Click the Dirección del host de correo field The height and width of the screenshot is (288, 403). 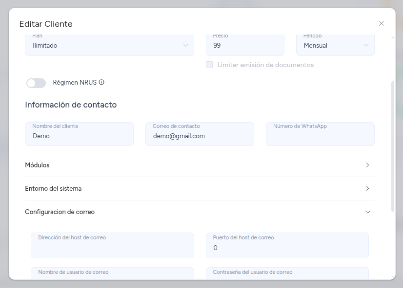pos(112,246)
